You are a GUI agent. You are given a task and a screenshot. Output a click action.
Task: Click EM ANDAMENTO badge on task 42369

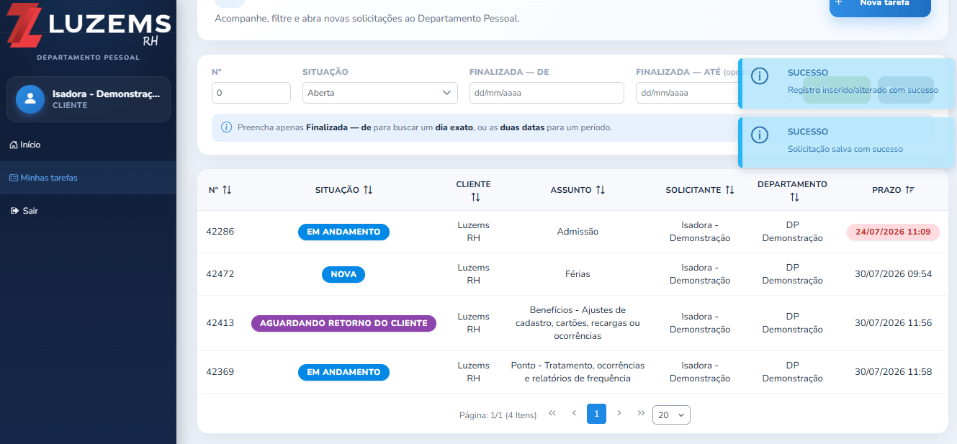pos(343,372)
